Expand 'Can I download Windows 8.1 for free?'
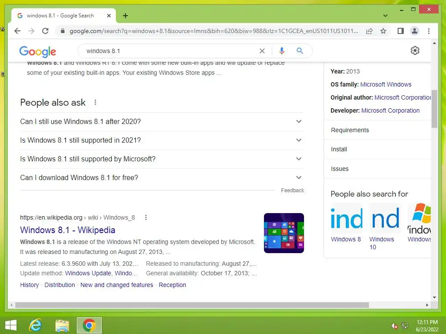This screenshot has height=334, width=446. pos(162,178)
